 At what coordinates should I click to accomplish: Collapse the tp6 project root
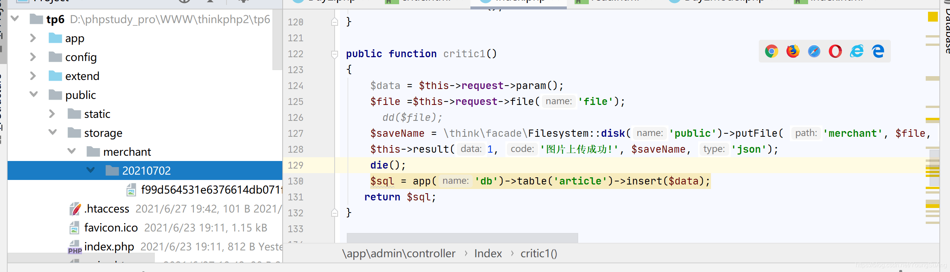click(x=15, y=19)
